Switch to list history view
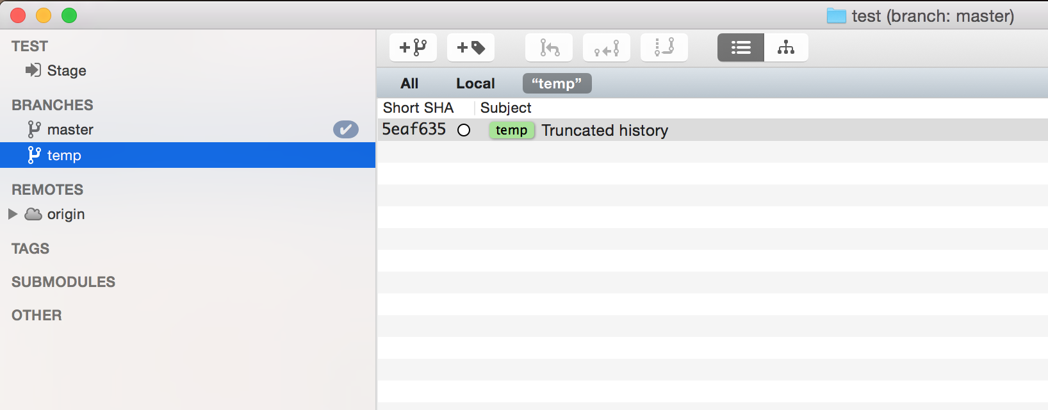The height and width of the screenshot is (410, 1048). click(x=741, y=47)
